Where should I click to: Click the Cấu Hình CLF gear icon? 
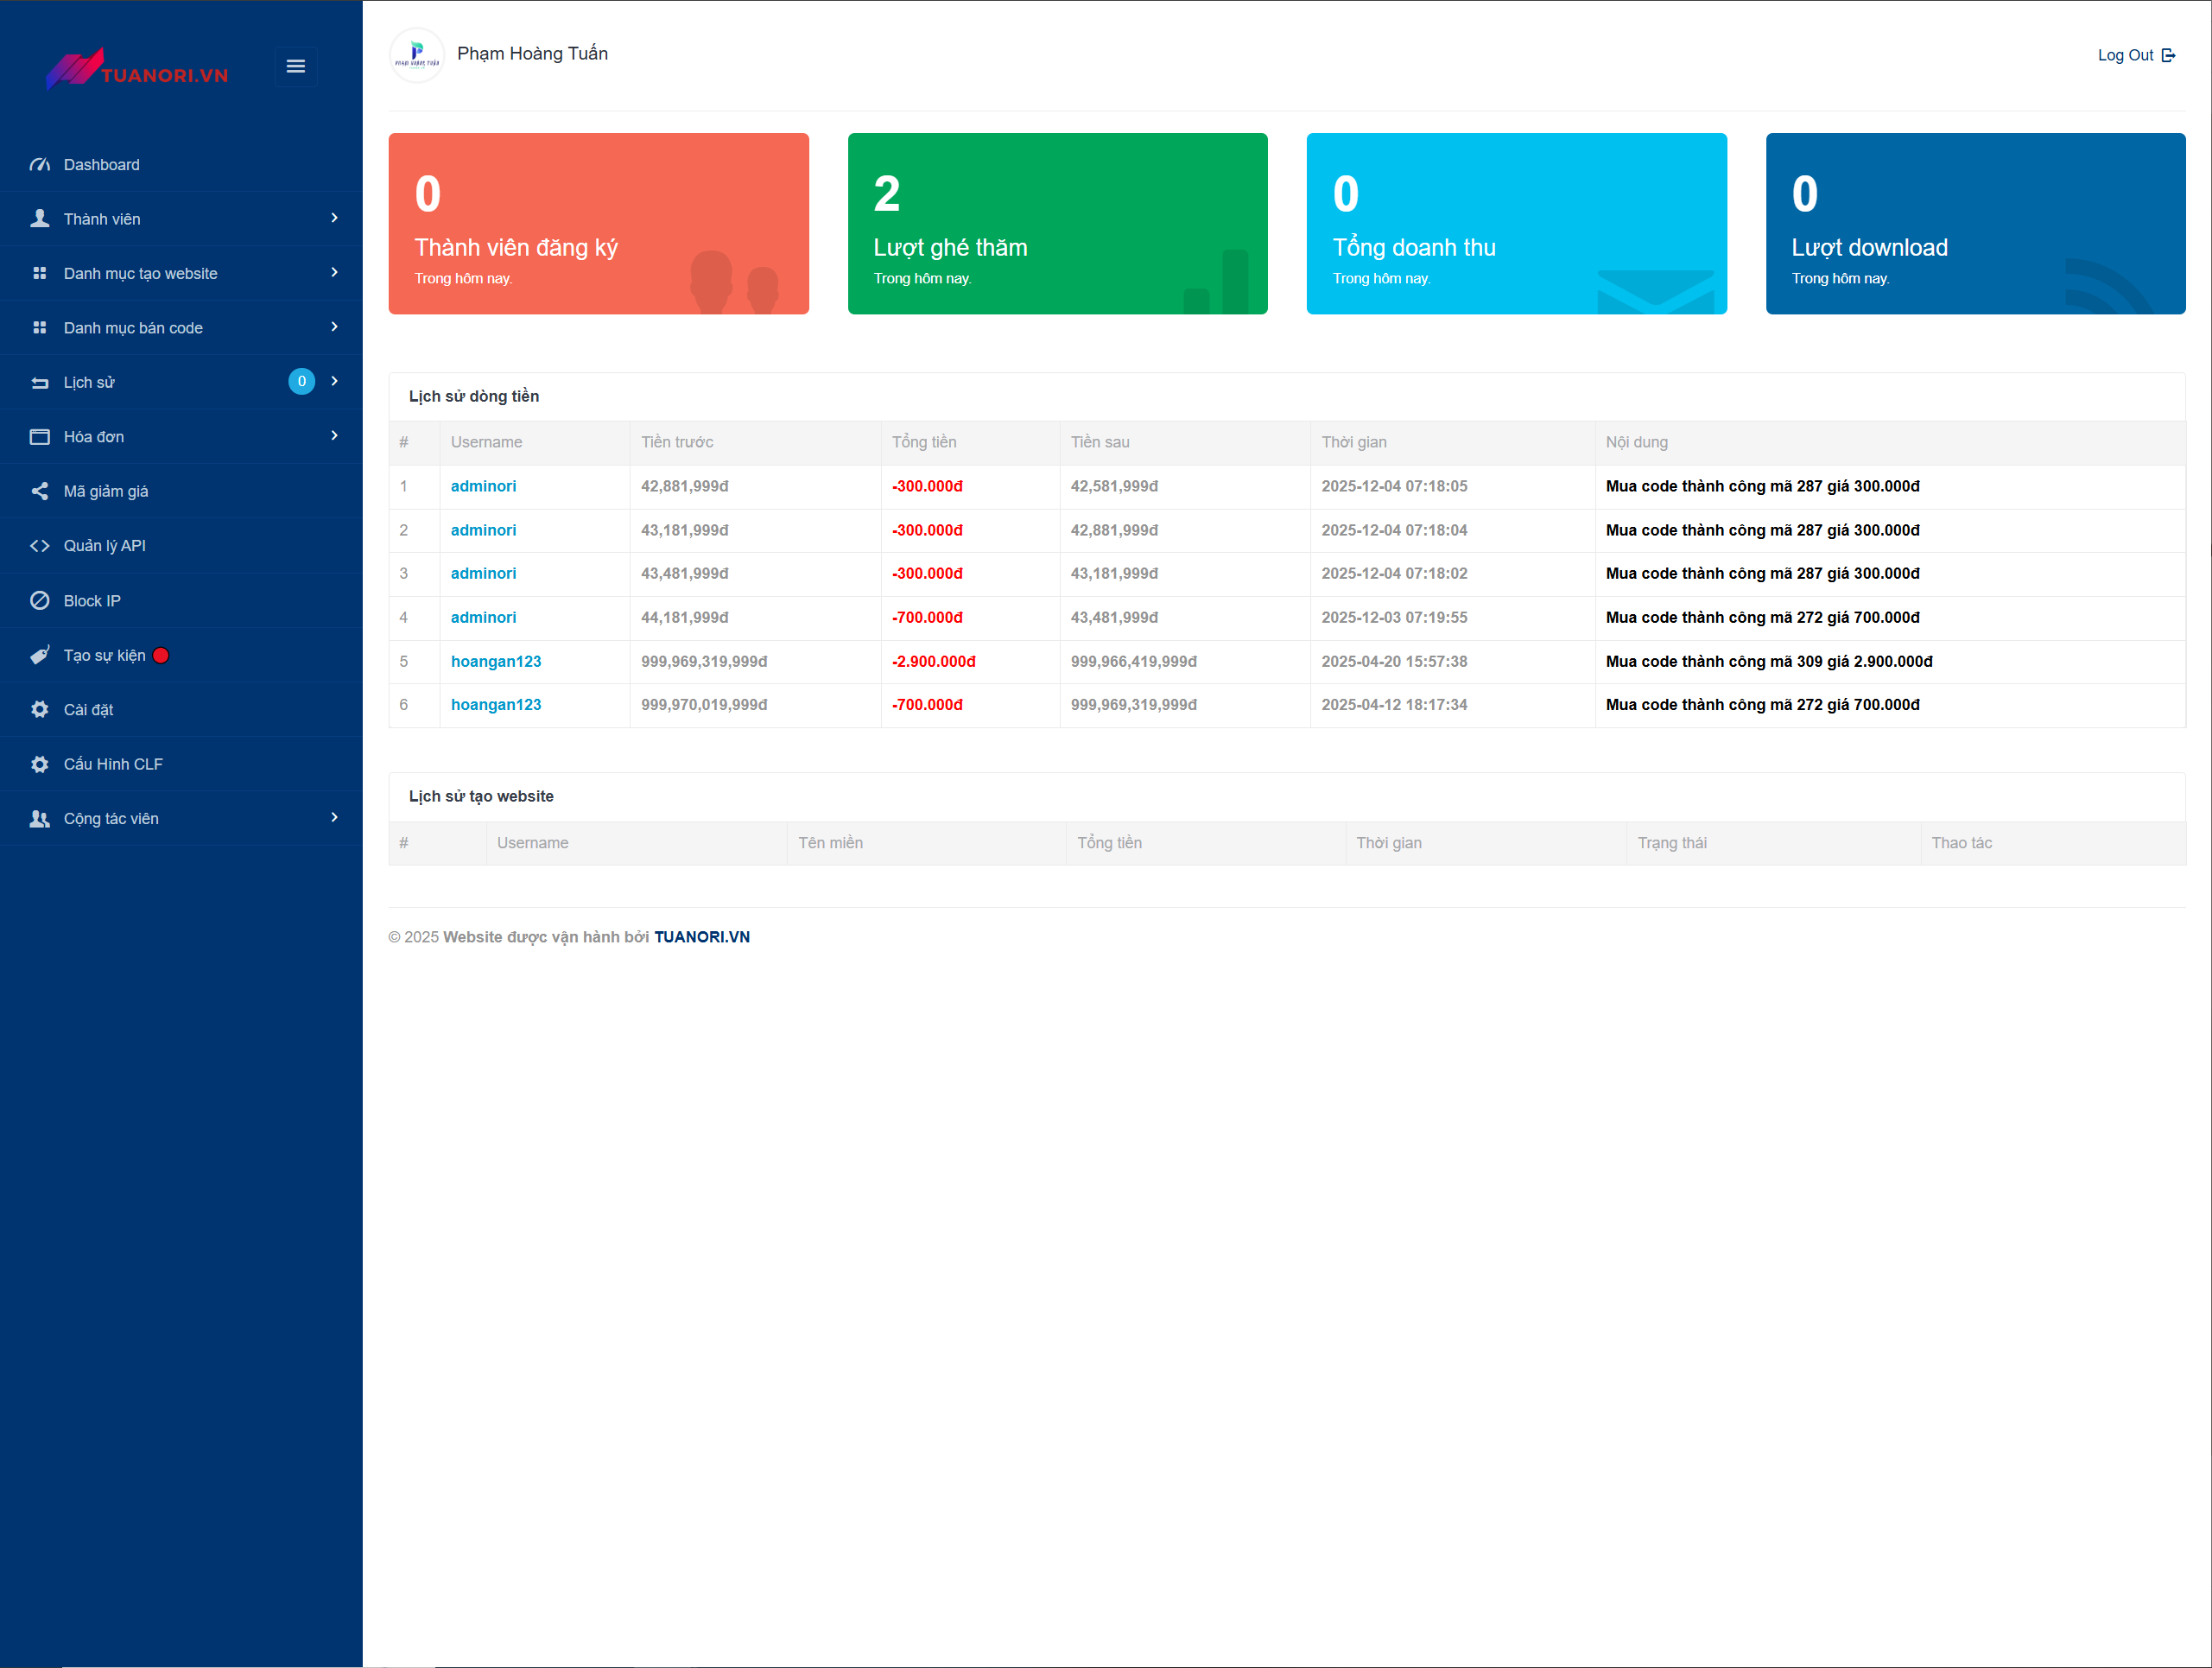[40, 764]
